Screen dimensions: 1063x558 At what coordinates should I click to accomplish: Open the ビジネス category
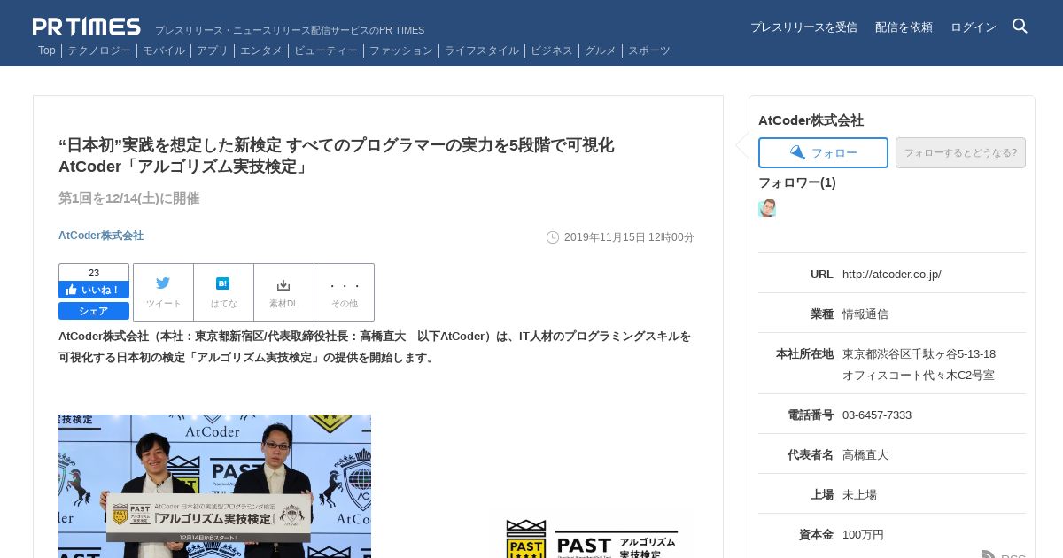point(552,50)
